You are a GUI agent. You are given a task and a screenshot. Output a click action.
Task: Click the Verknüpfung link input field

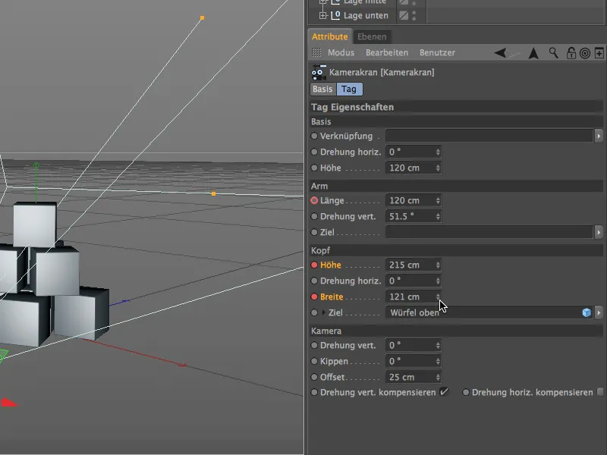[x=489, y=136]
